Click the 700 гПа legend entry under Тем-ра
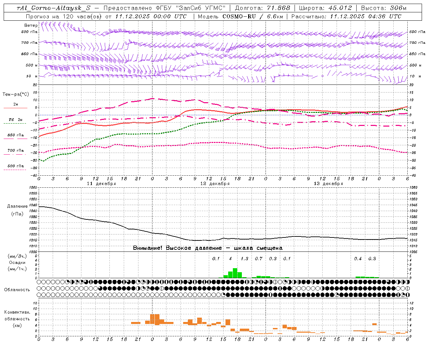427x342 pixels. [x=15, y=151]
